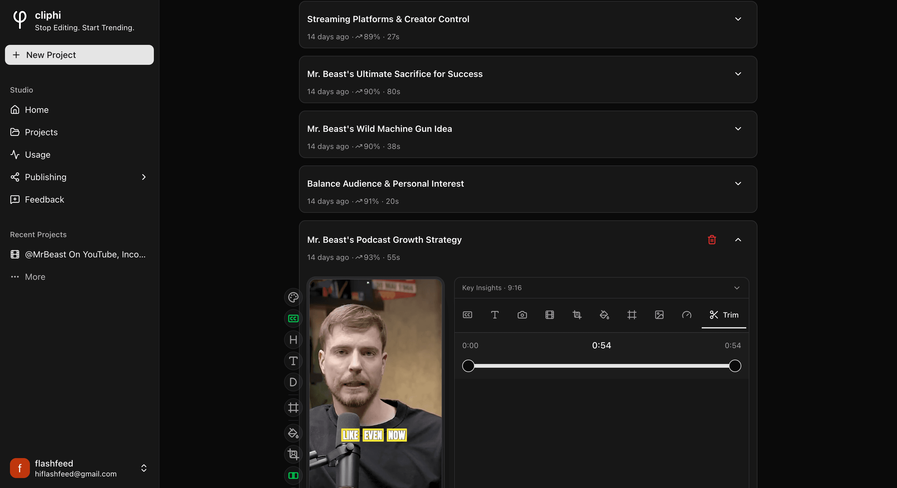Click the Feedback message icon
The image size is (897, 488).
(15, 199)
